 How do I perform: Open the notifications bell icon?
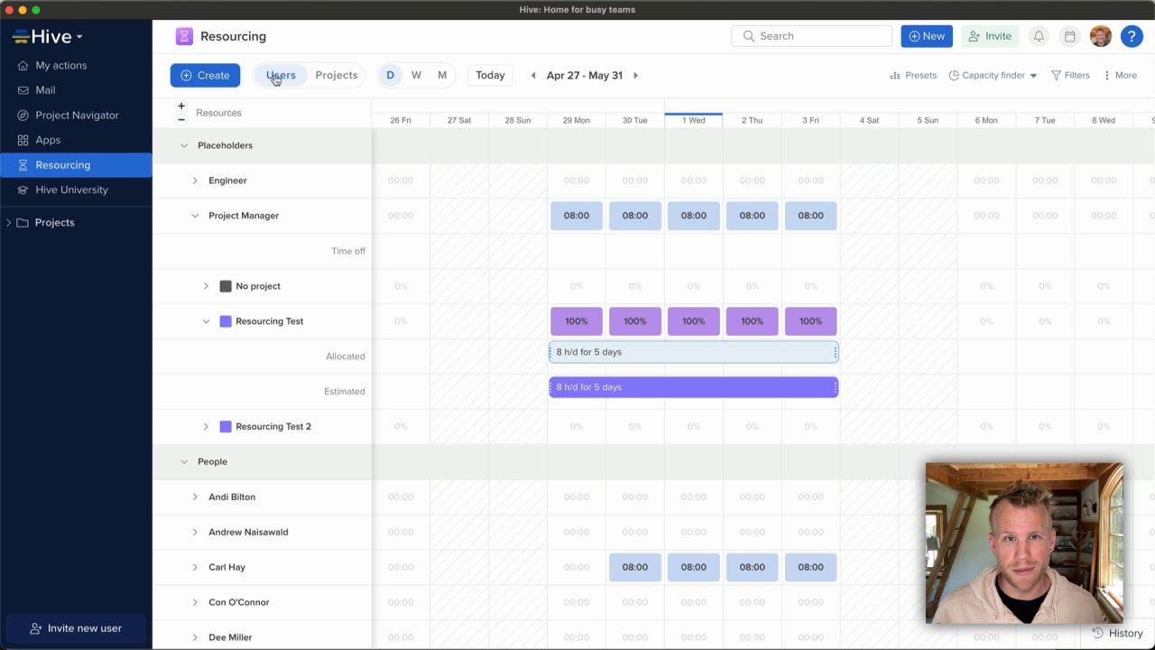coord(1039,36)
